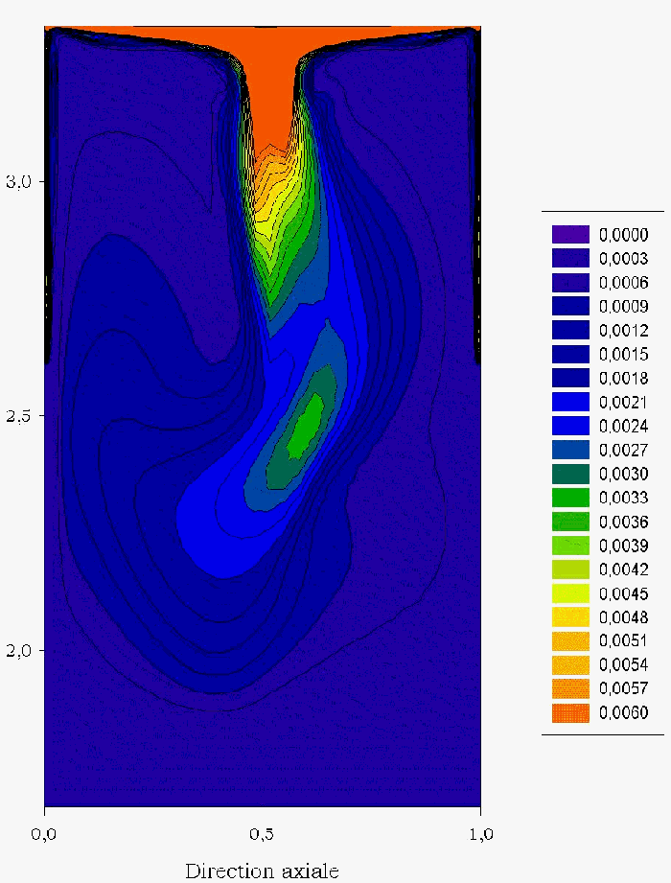Click the legend value text 0,0036
This screenshot has width=671, height=883.
(x=624, y=522)
